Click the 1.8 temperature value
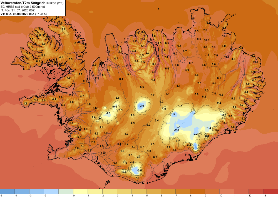 click(133, 115)
